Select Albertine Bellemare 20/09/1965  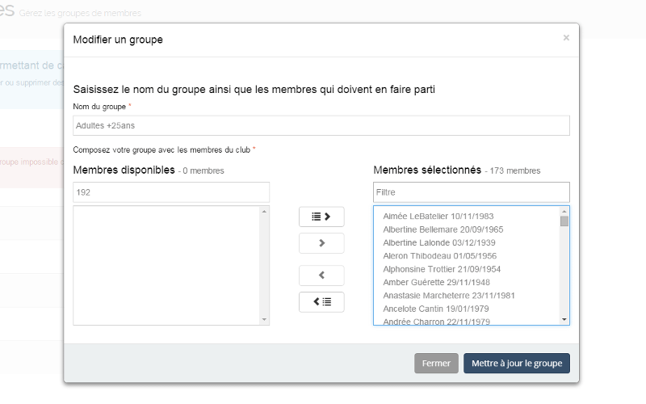tap(443, 229)
